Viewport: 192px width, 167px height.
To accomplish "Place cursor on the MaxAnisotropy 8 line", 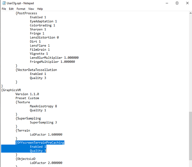I will pyautogui.click(x=43, y=106).
